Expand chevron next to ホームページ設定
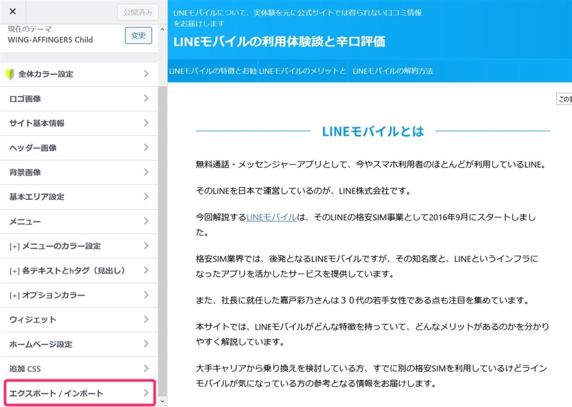The width and height of the screenshot is (572, 407). tap(146, 344)
